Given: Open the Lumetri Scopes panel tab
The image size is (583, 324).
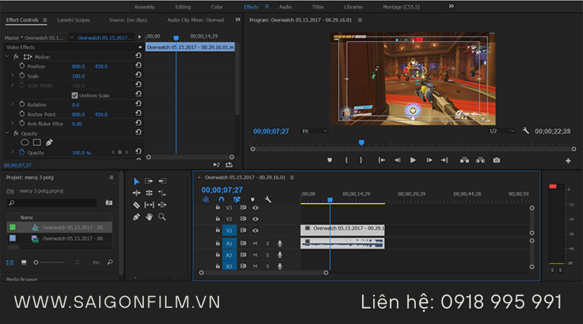Looking at the screenshot, I should (73, 20).
